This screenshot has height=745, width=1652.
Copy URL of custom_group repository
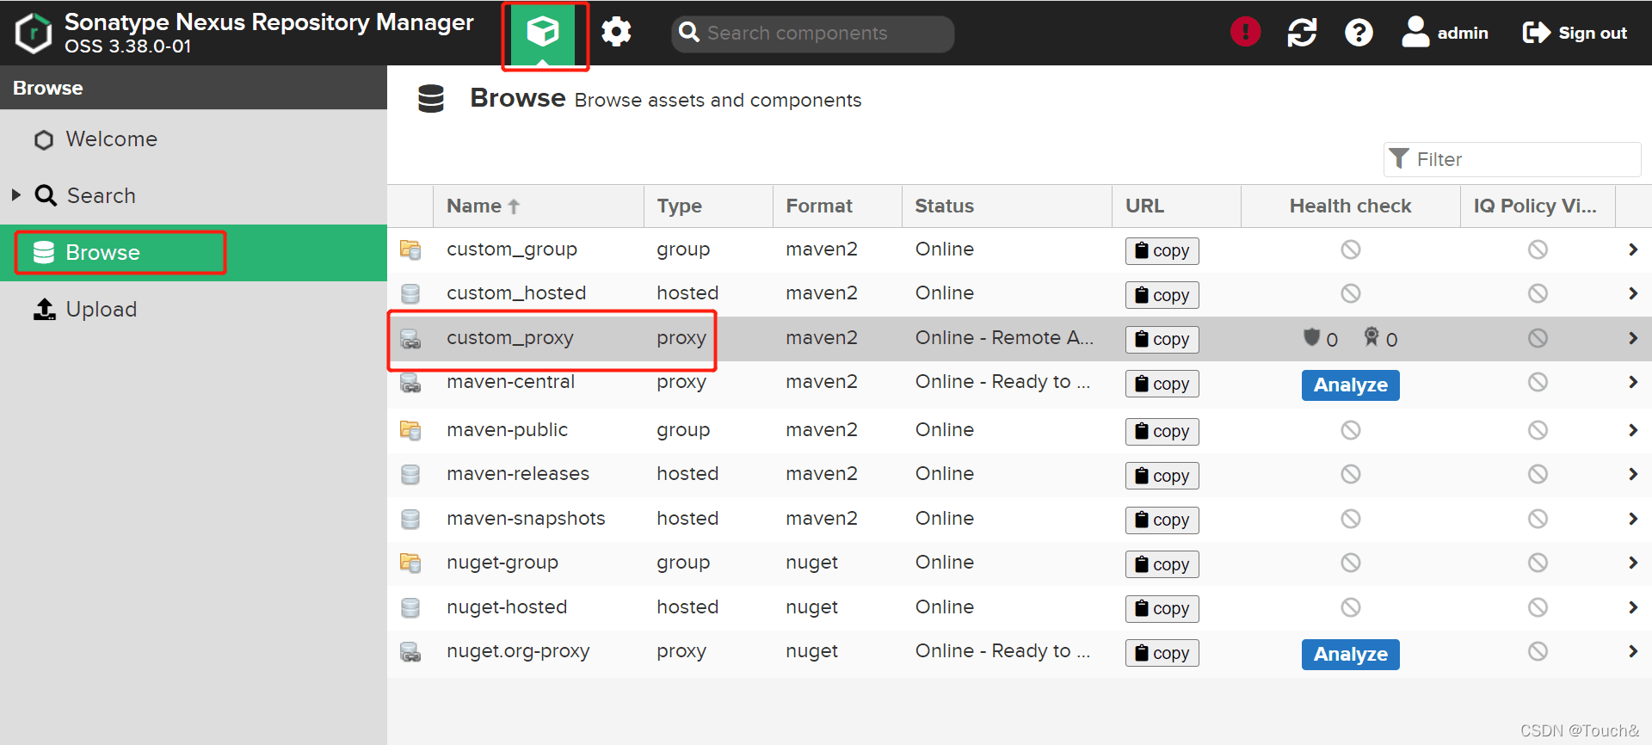[x=1162, y=250]
